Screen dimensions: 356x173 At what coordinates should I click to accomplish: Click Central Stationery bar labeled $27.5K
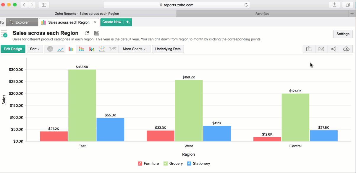(x=324, y=136)
